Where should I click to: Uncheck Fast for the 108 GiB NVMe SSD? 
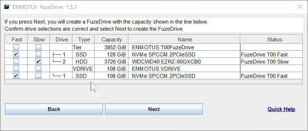click(16, 76)
